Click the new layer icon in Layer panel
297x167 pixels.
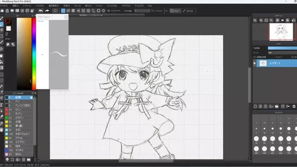pos(255,106)
